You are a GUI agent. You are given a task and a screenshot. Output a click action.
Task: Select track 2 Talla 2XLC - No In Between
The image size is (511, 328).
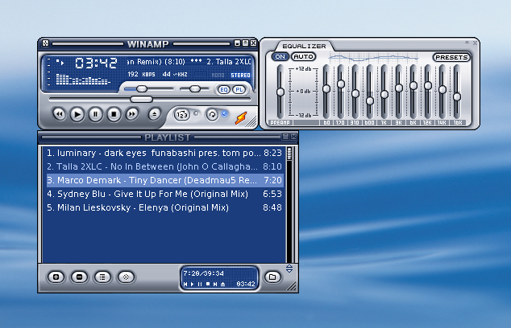(164, 166)
